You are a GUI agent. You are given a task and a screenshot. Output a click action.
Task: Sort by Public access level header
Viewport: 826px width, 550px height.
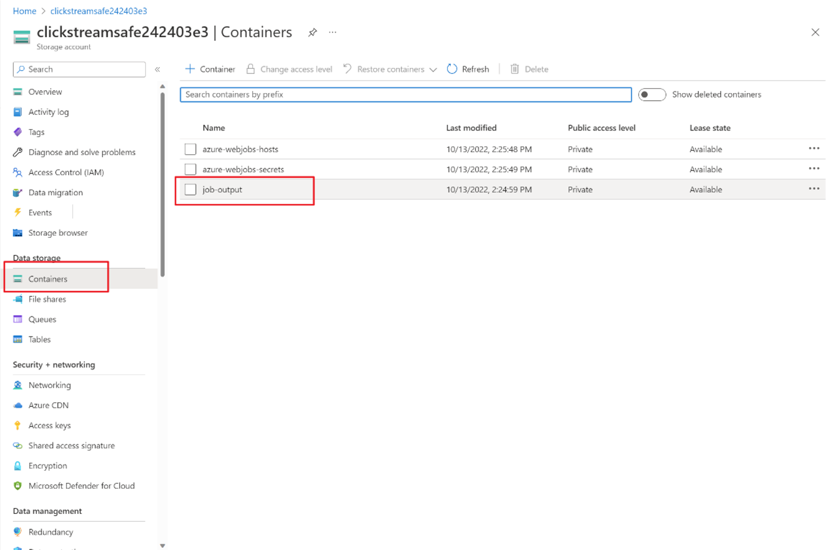point(602,128)
